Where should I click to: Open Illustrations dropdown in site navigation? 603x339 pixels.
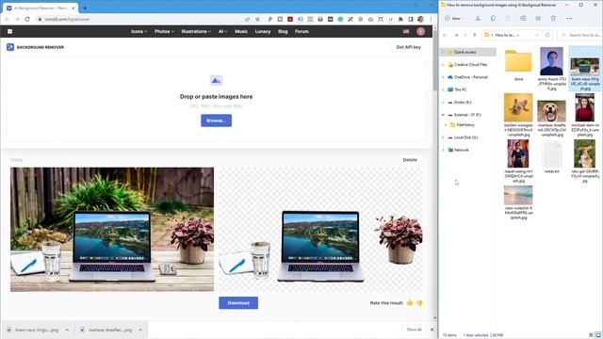click(x=196, y=31)
